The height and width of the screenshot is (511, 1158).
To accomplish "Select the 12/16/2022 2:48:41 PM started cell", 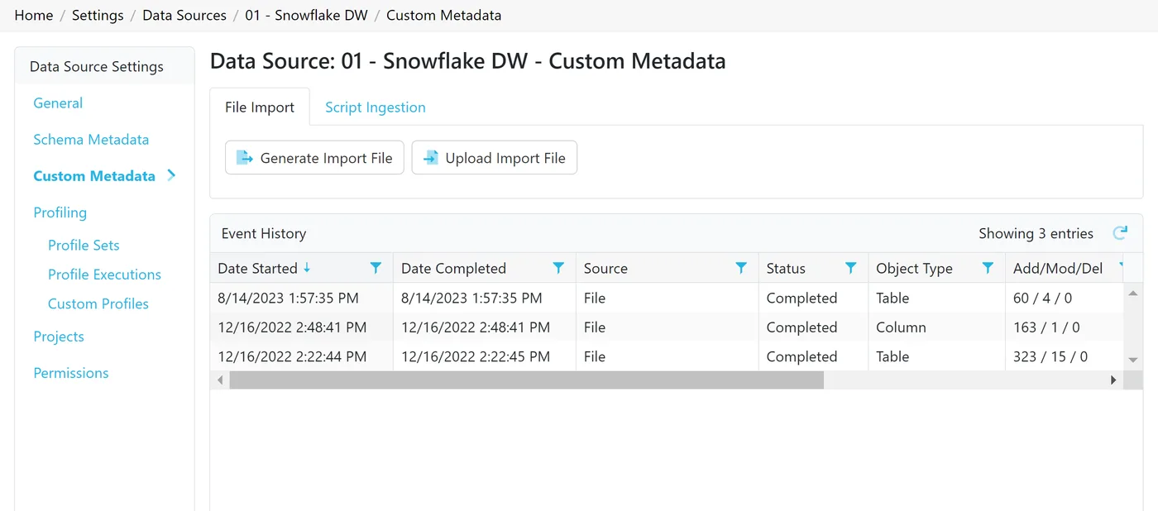I will [x=302, y=327].
